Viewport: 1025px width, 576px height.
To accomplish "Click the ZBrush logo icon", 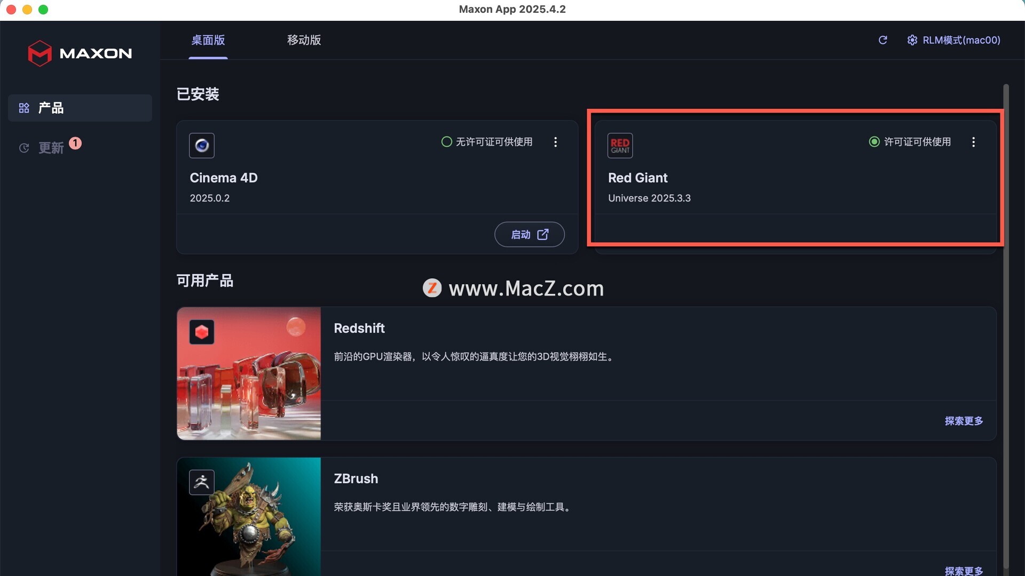I will pos(202,482).
